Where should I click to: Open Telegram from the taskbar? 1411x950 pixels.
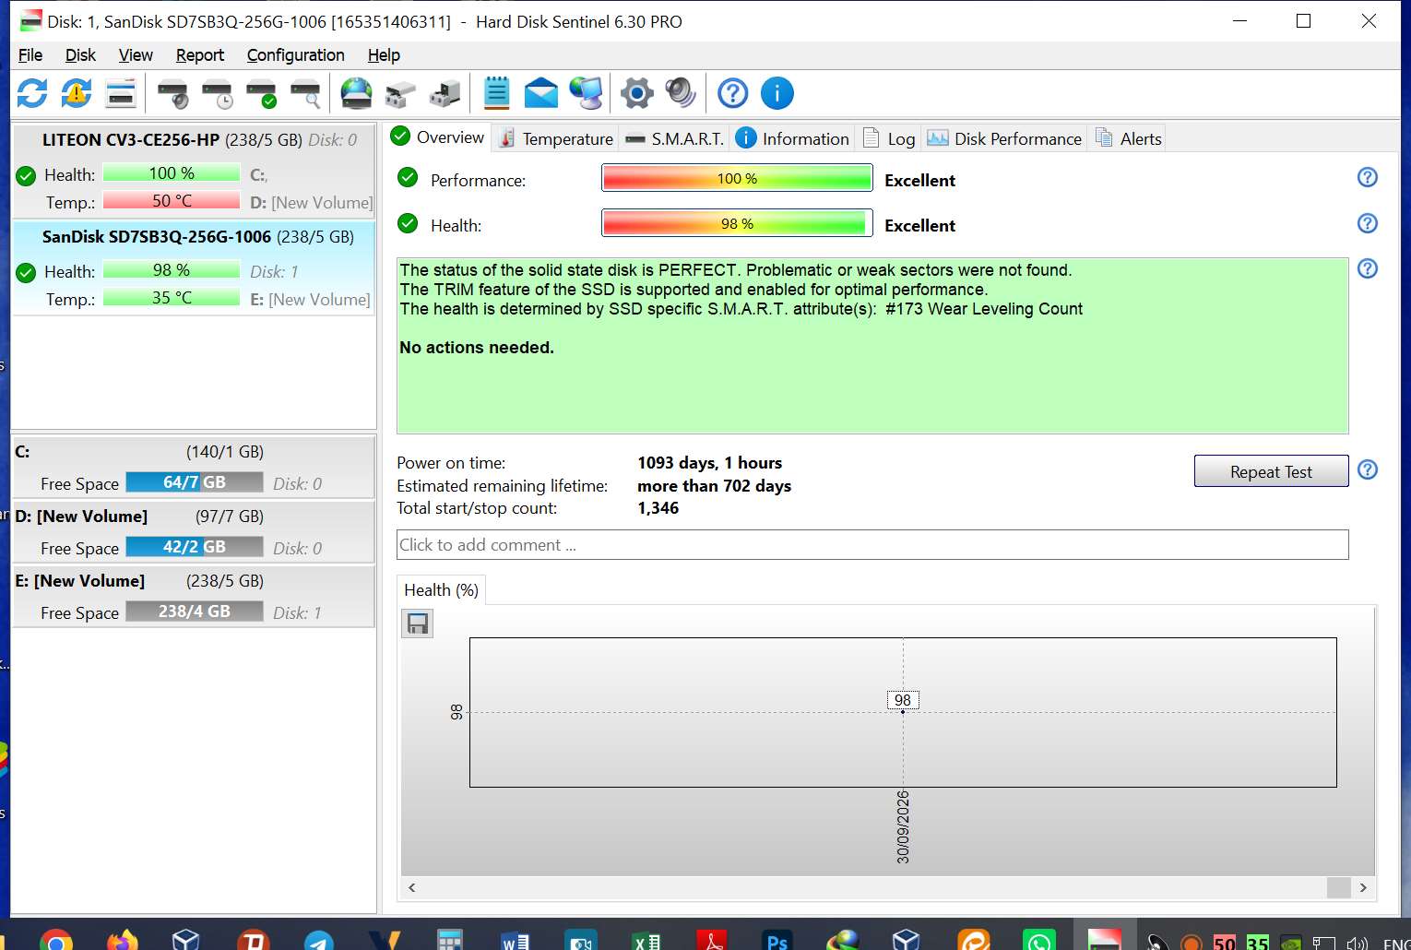point(319,941)
